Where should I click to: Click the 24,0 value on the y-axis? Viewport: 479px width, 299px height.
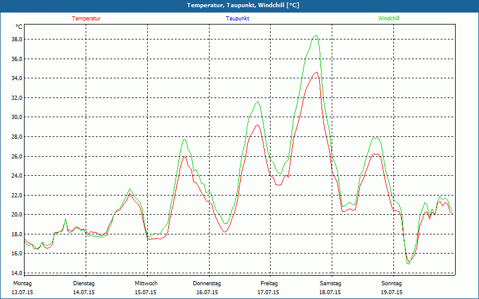(x=17, y=175)
